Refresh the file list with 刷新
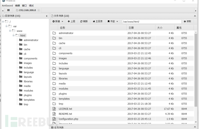 [x=84, y=21]
